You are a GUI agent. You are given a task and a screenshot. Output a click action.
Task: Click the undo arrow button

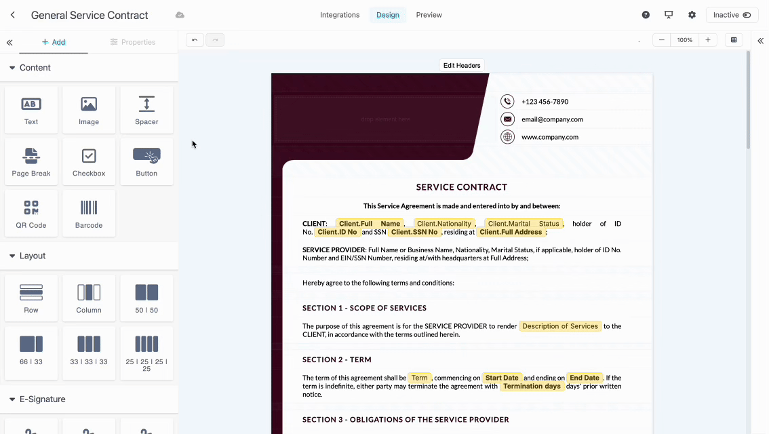tap(195, 41)
